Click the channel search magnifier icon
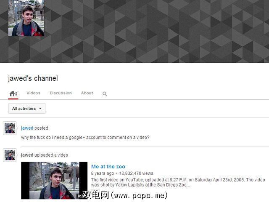Viewport: 269px width, 205px height. [105, 94]
